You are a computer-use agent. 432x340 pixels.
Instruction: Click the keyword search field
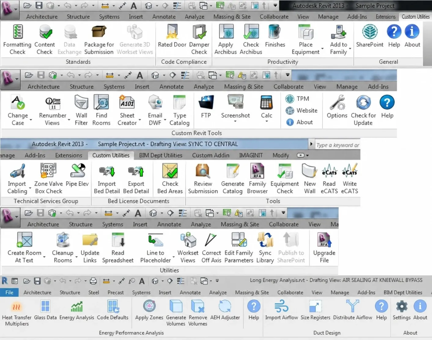point(338,145)
